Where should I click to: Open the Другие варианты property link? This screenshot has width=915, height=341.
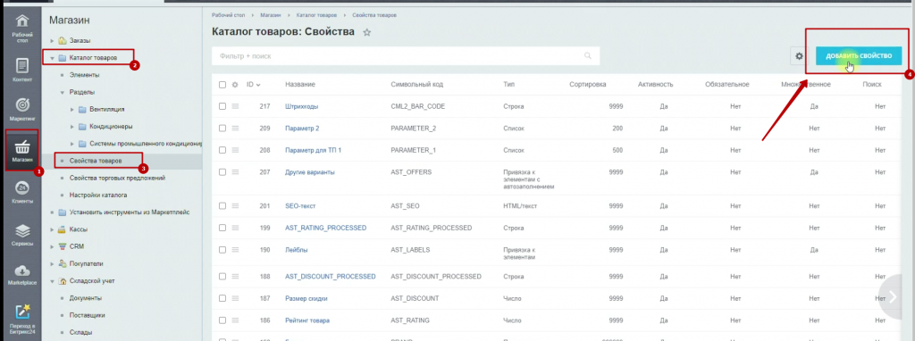coord(310,172)
